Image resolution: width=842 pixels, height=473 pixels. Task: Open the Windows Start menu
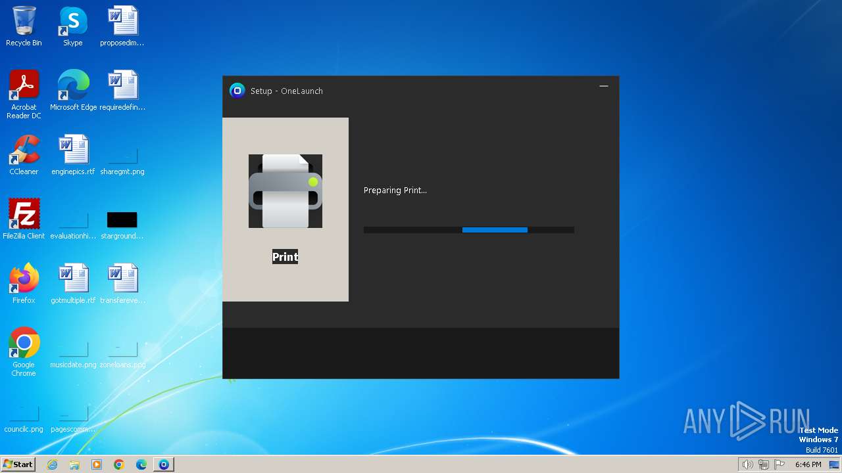coord(18,464)
